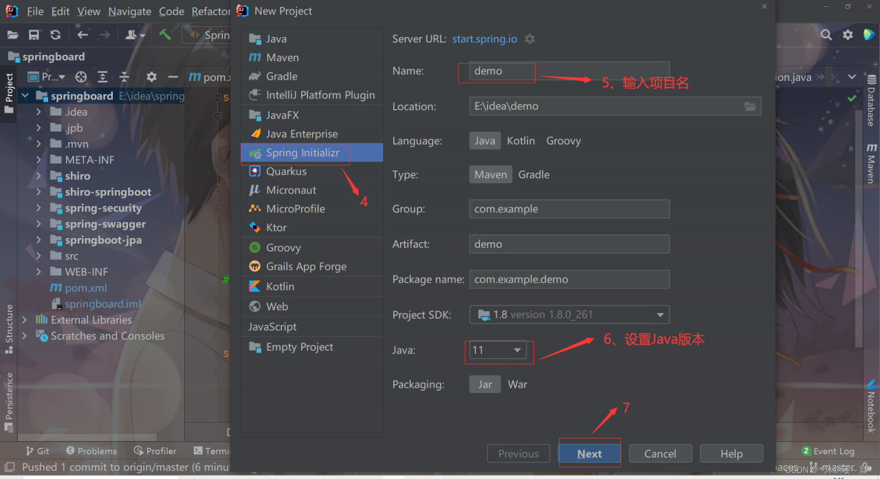Select the src folder in project tree
The height and width of the screenshot is (479, 880).
pyautogui.click(x=71, y=256)
